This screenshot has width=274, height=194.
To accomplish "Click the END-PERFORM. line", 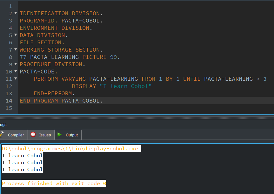I will tap(54, 93).
